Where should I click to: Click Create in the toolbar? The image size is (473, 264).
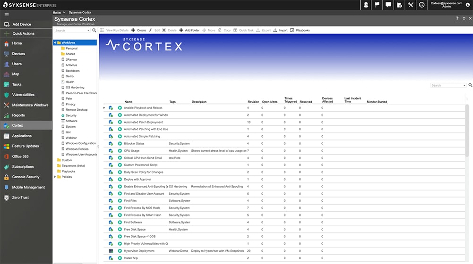coord(139,30)
